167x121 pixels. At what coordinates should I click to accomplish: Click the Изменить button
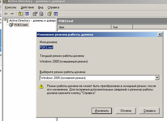[x=102, y=111]
